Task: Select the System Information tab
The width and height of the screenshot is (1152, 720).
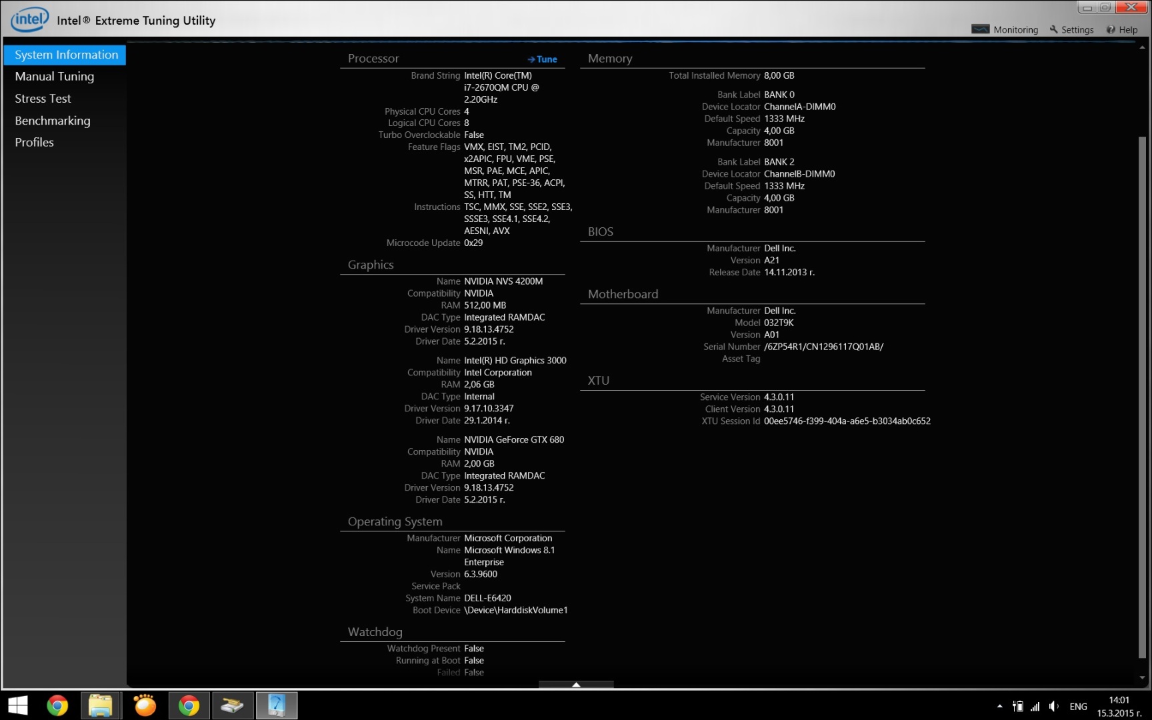Action: [65, 55]
